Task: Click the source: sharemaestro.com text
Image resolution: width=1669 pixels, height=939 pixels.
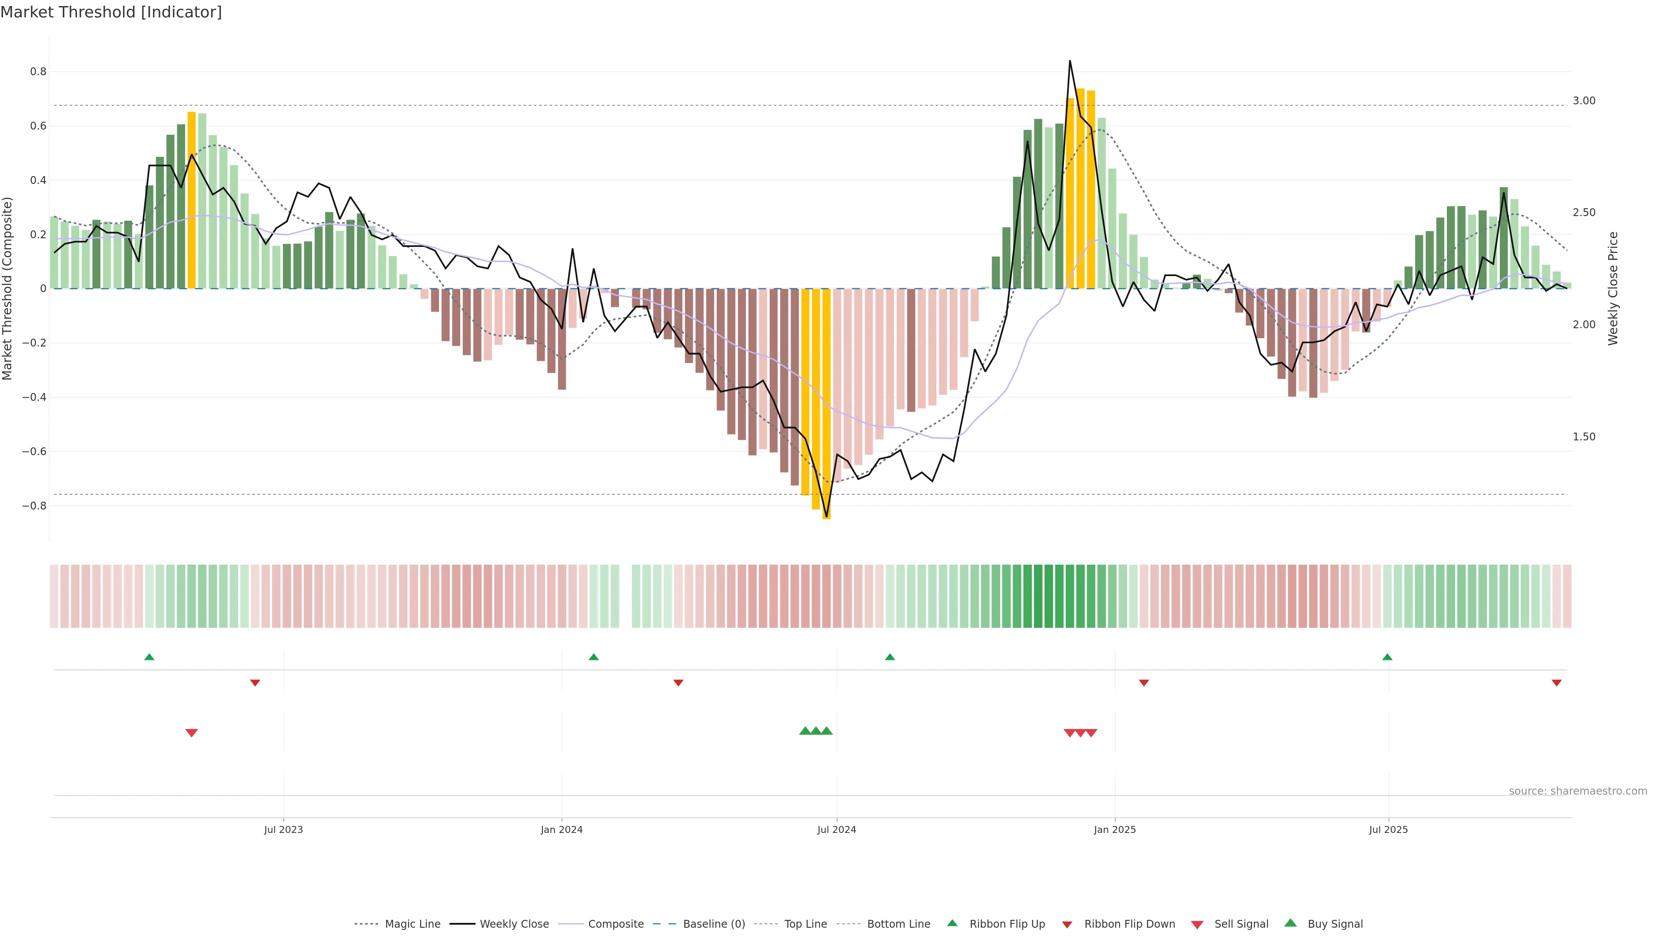Action: coord(1578,791)
